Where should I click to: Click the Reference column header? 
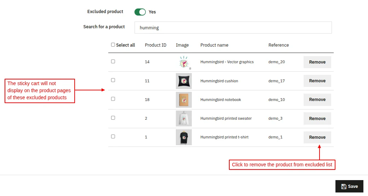(278, 45)
